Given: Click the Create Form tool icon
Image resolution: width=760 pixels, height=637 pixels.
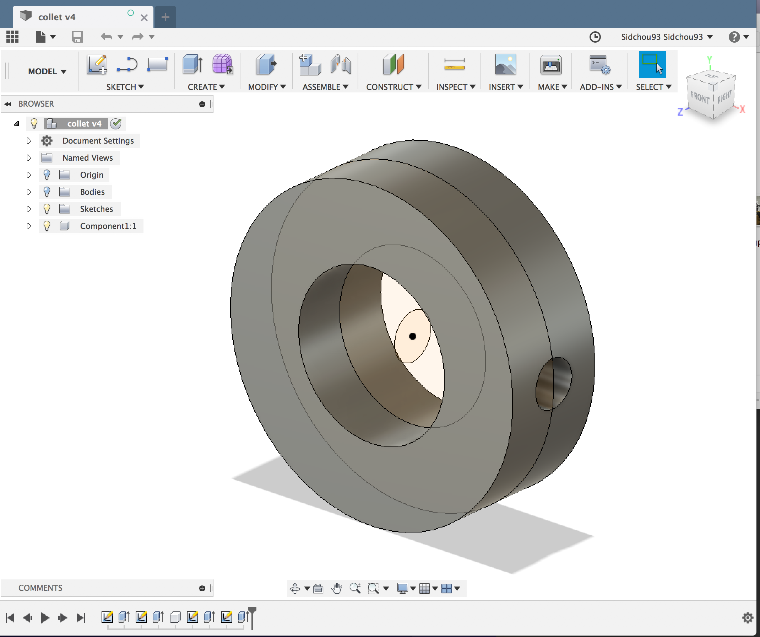Looking at the screenshot, I should pos(223,64).
